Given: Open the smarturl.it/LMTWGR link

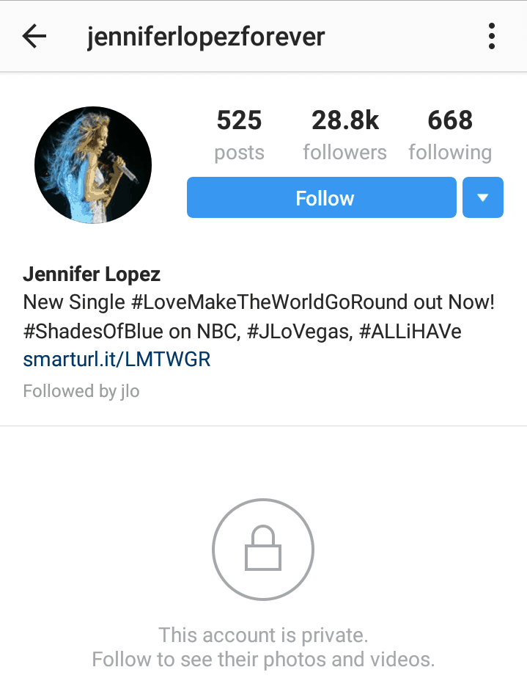Looking at the screenshot, I should [117, 360].
